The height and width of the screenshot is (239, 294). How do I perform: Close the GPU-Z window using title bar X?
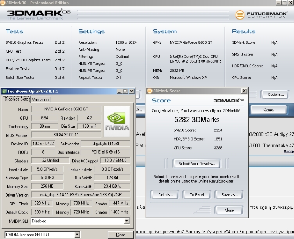132,91
